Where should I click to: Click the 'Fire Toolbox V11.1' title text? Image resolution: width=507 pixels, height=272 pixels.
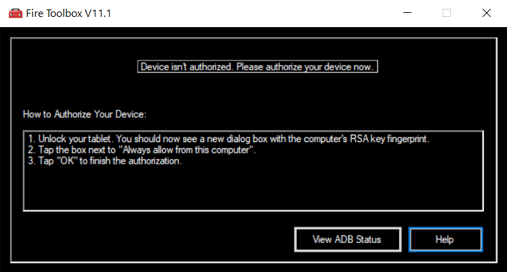68,14
